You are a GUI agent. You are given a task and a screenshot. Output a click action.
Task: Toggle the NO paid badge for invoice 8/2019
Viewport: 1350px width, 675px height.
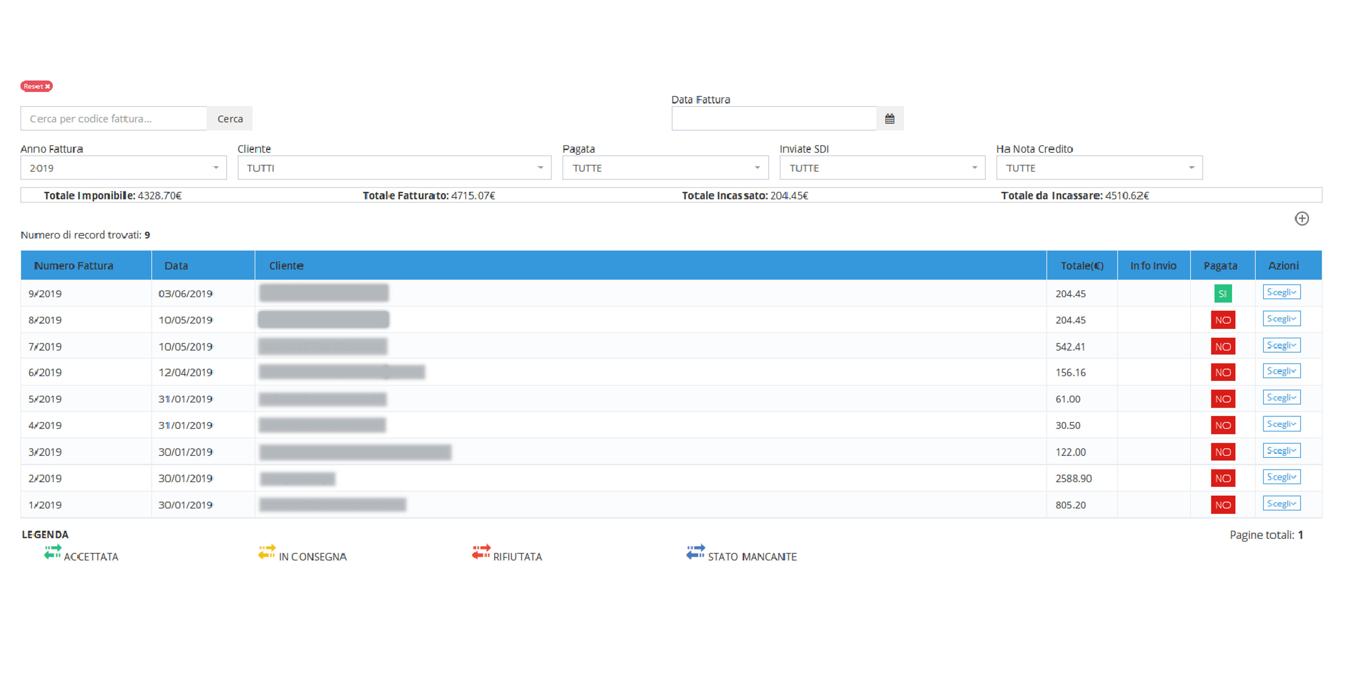(1223, 320)
